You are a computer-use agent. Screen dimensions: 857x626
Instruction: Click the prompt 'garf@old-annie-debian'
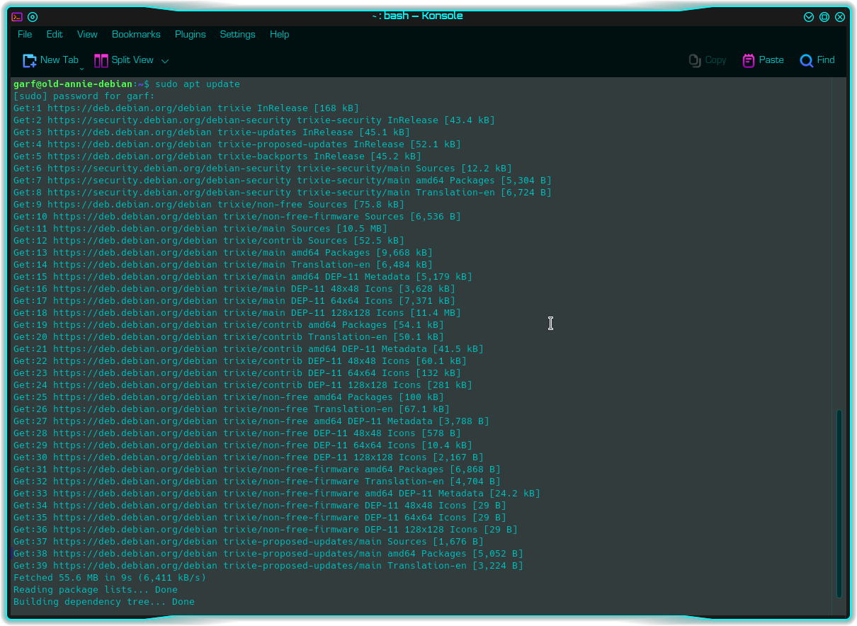pyautogui.click(x=73, y=84)
